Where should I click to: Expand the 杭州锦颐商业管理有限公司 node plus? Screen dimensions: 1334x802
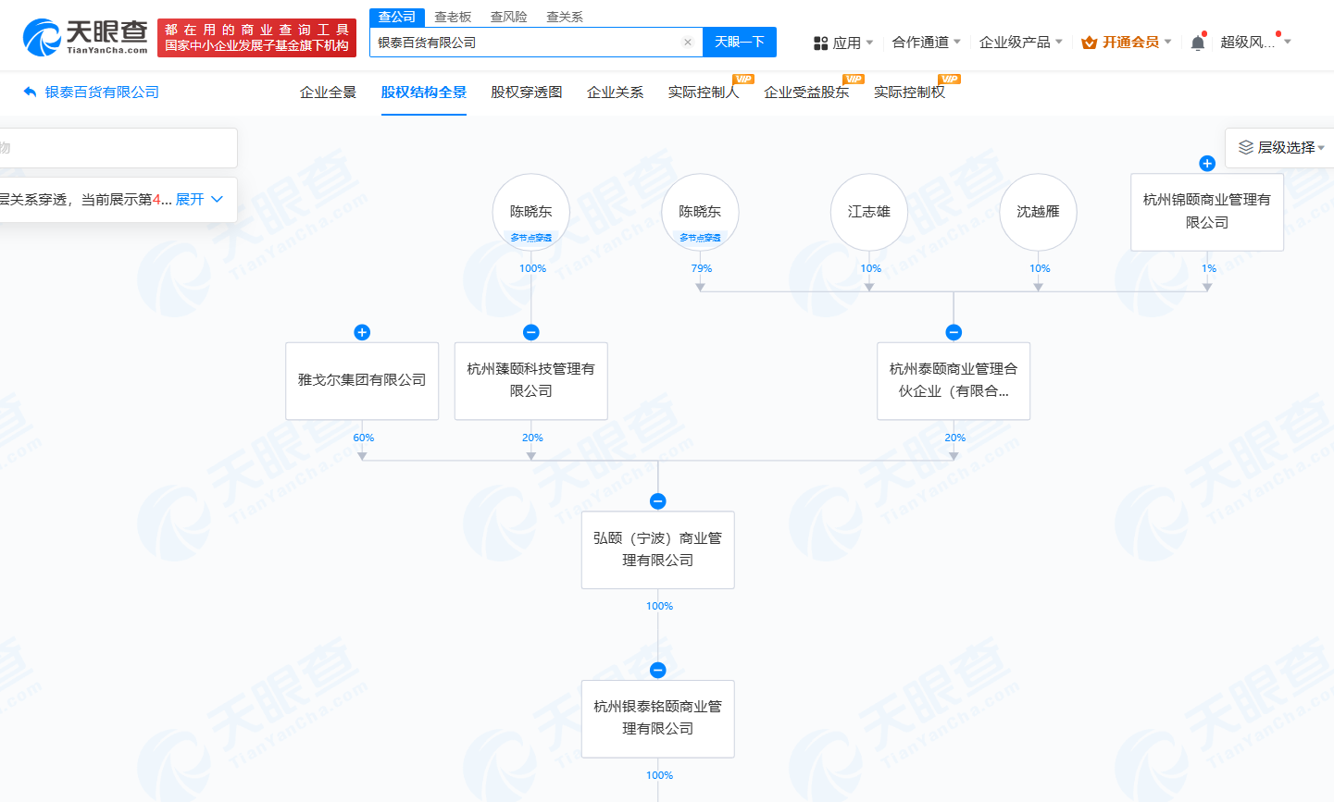[x=1207, y=164]
